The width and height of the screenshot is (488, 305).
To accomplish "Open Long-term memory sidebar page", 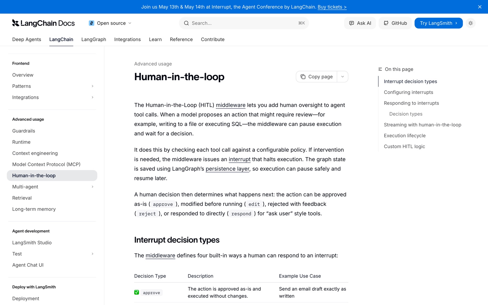I will point(34,209).
